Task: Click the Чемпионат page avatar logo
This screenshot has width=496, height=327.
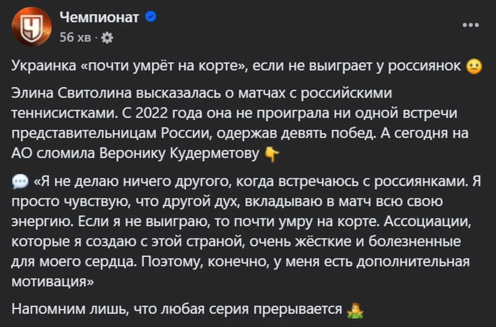Action: pos(28,27)
